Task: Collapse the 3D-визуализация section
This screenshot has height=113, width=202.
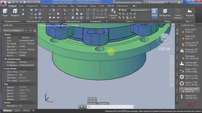Action: coord(34,59)
